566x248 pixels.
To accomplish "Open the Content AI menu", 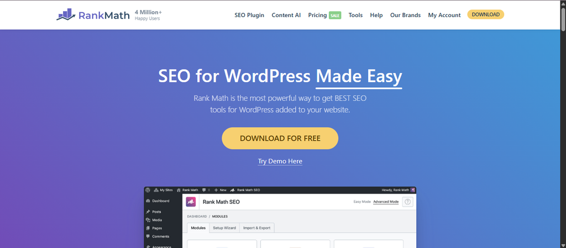I will coord(286,15).
